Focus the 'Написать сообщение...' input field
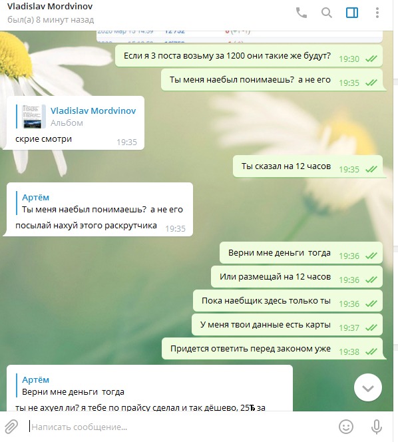The width and height of the screenshot is (398, 442). pos(180,427)
